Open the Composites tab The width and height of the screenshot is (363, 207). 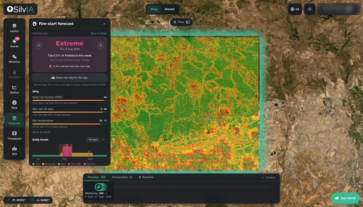(x=122, y=177)
